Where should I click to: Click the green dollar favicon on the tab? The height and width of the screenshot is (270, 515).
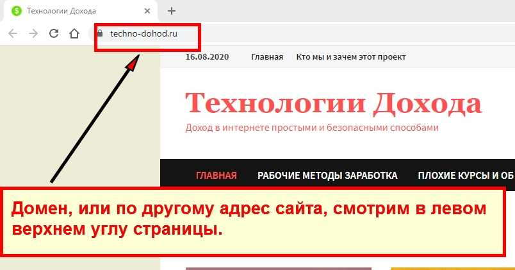16,11
